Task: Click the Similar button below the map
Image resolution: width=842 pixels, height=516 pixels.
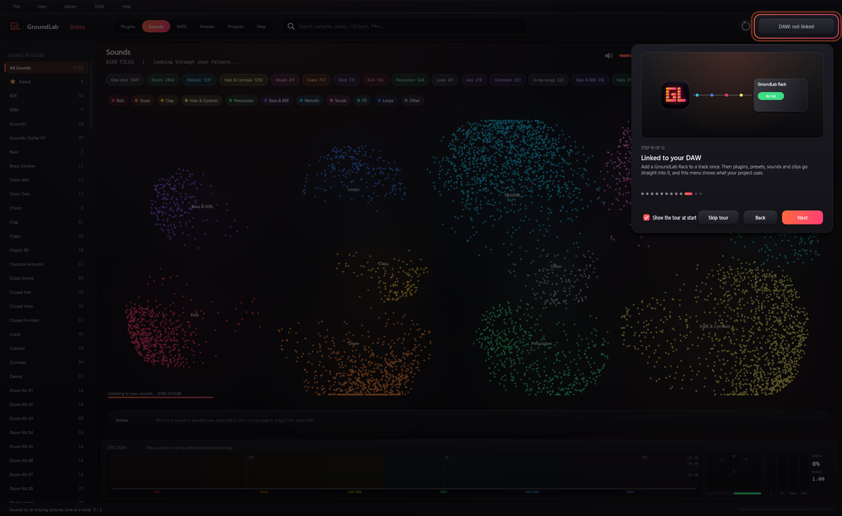Action: pyautogui.click(x=122, y=420)
